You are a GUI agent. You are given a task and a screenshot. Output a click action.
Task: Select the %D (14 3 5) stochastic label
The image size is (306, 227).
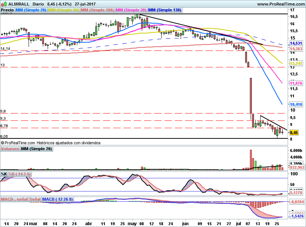click(19, 174)
